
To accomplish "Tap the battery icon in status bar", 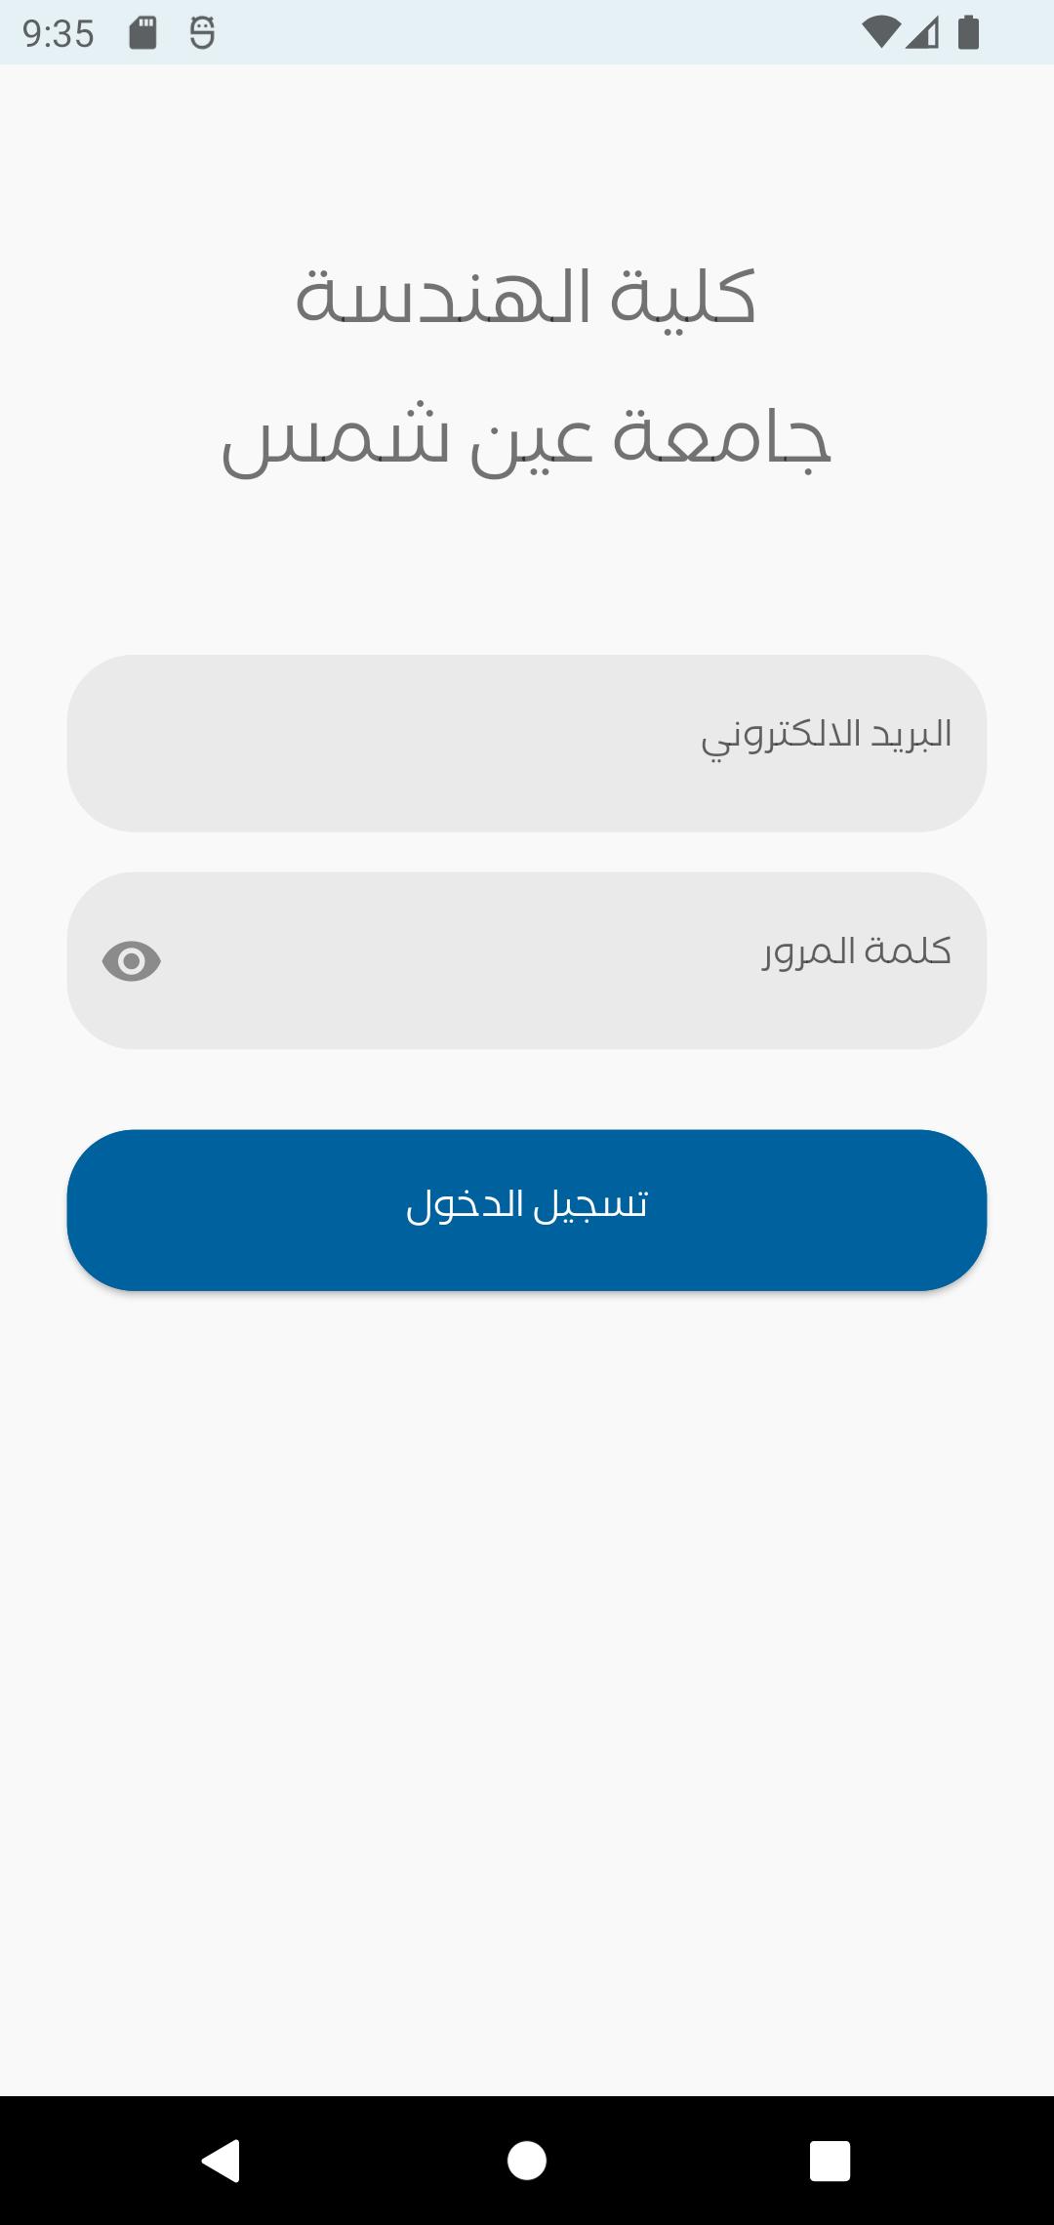I will pyautogui.click(x=968, y=33).
